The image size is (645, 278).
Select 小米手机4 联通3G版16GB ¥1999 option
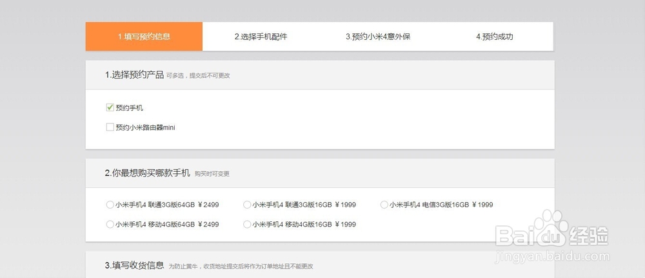pos(247,205)
